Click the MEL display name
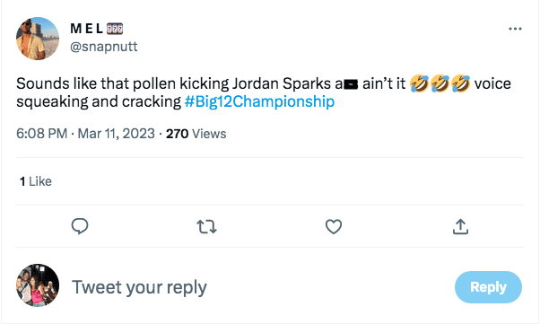 pos(87,29)
